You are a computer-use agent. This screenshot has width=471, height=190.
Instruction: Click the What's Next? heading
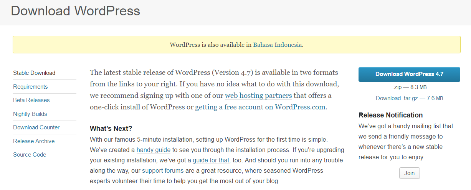tap(111, 129)
